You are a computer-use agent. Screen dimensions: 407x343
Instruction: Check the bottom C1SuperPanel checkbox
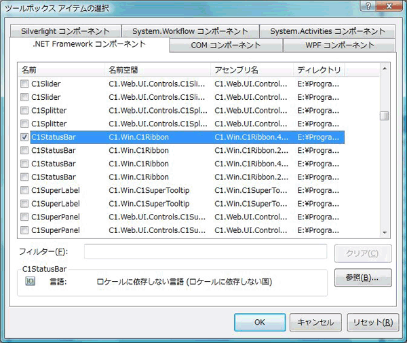point(24,230)
